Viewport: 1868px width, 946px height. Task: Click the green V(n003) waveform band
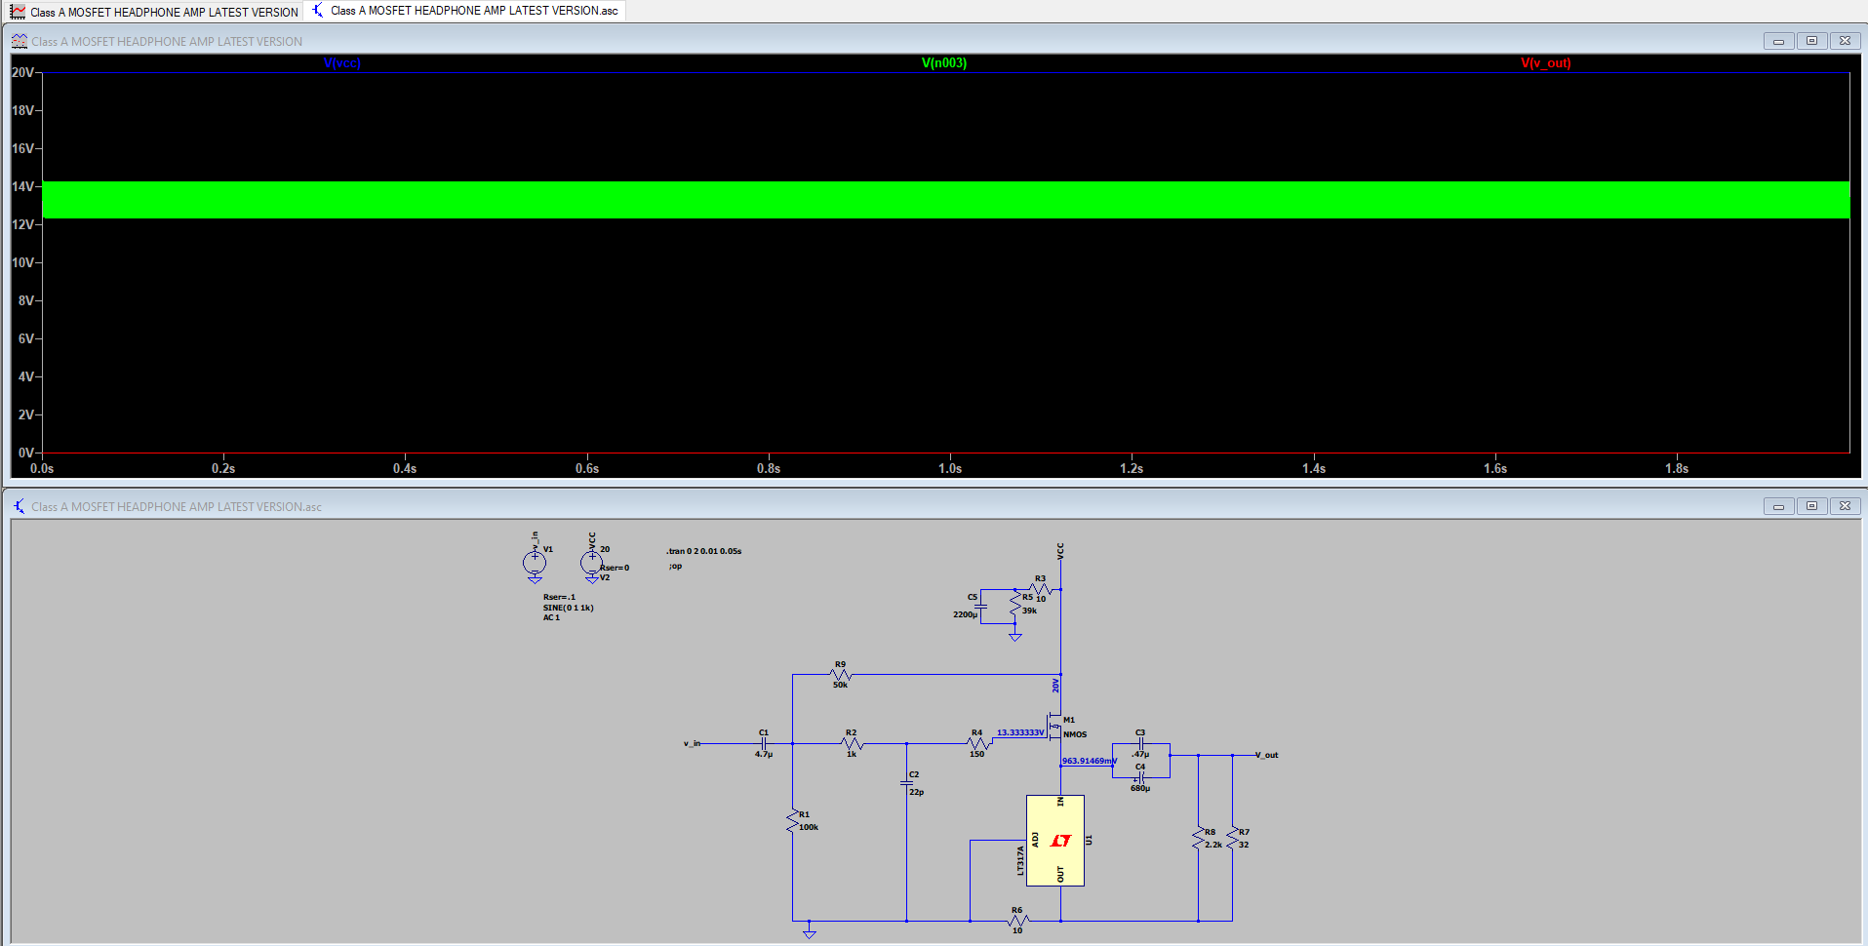tap(945, 200)
